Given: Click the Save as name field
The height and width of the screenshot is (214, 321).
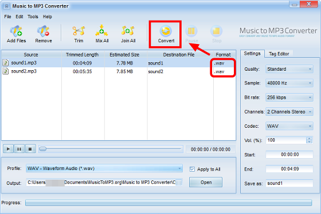Looking at the screenshot, I should click(x=289, y=183).
